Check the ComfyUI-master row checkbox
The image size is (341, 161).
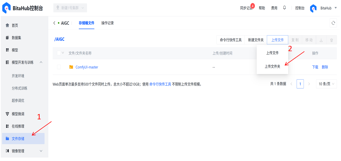click(59, 67)
